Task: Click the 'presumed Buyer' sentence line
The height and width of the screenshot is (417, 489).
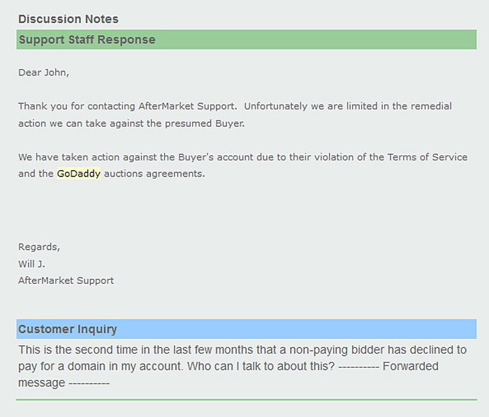Action: pyautogui.click(x=131, y=123)
